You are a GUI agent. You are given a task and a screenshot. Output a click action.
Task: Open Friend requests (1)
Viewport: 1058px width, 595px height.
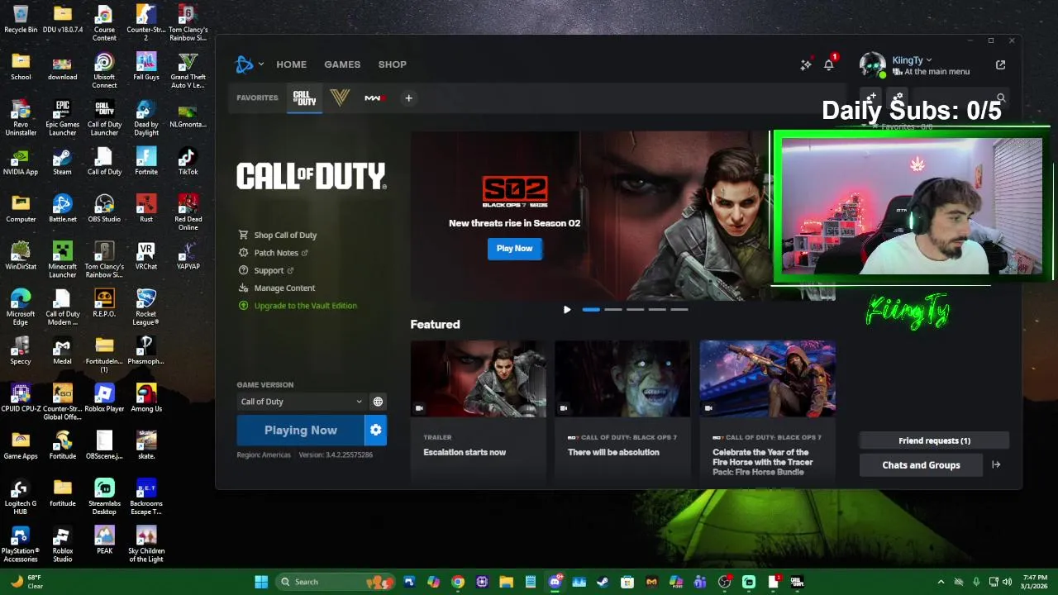tap(934, 441)
